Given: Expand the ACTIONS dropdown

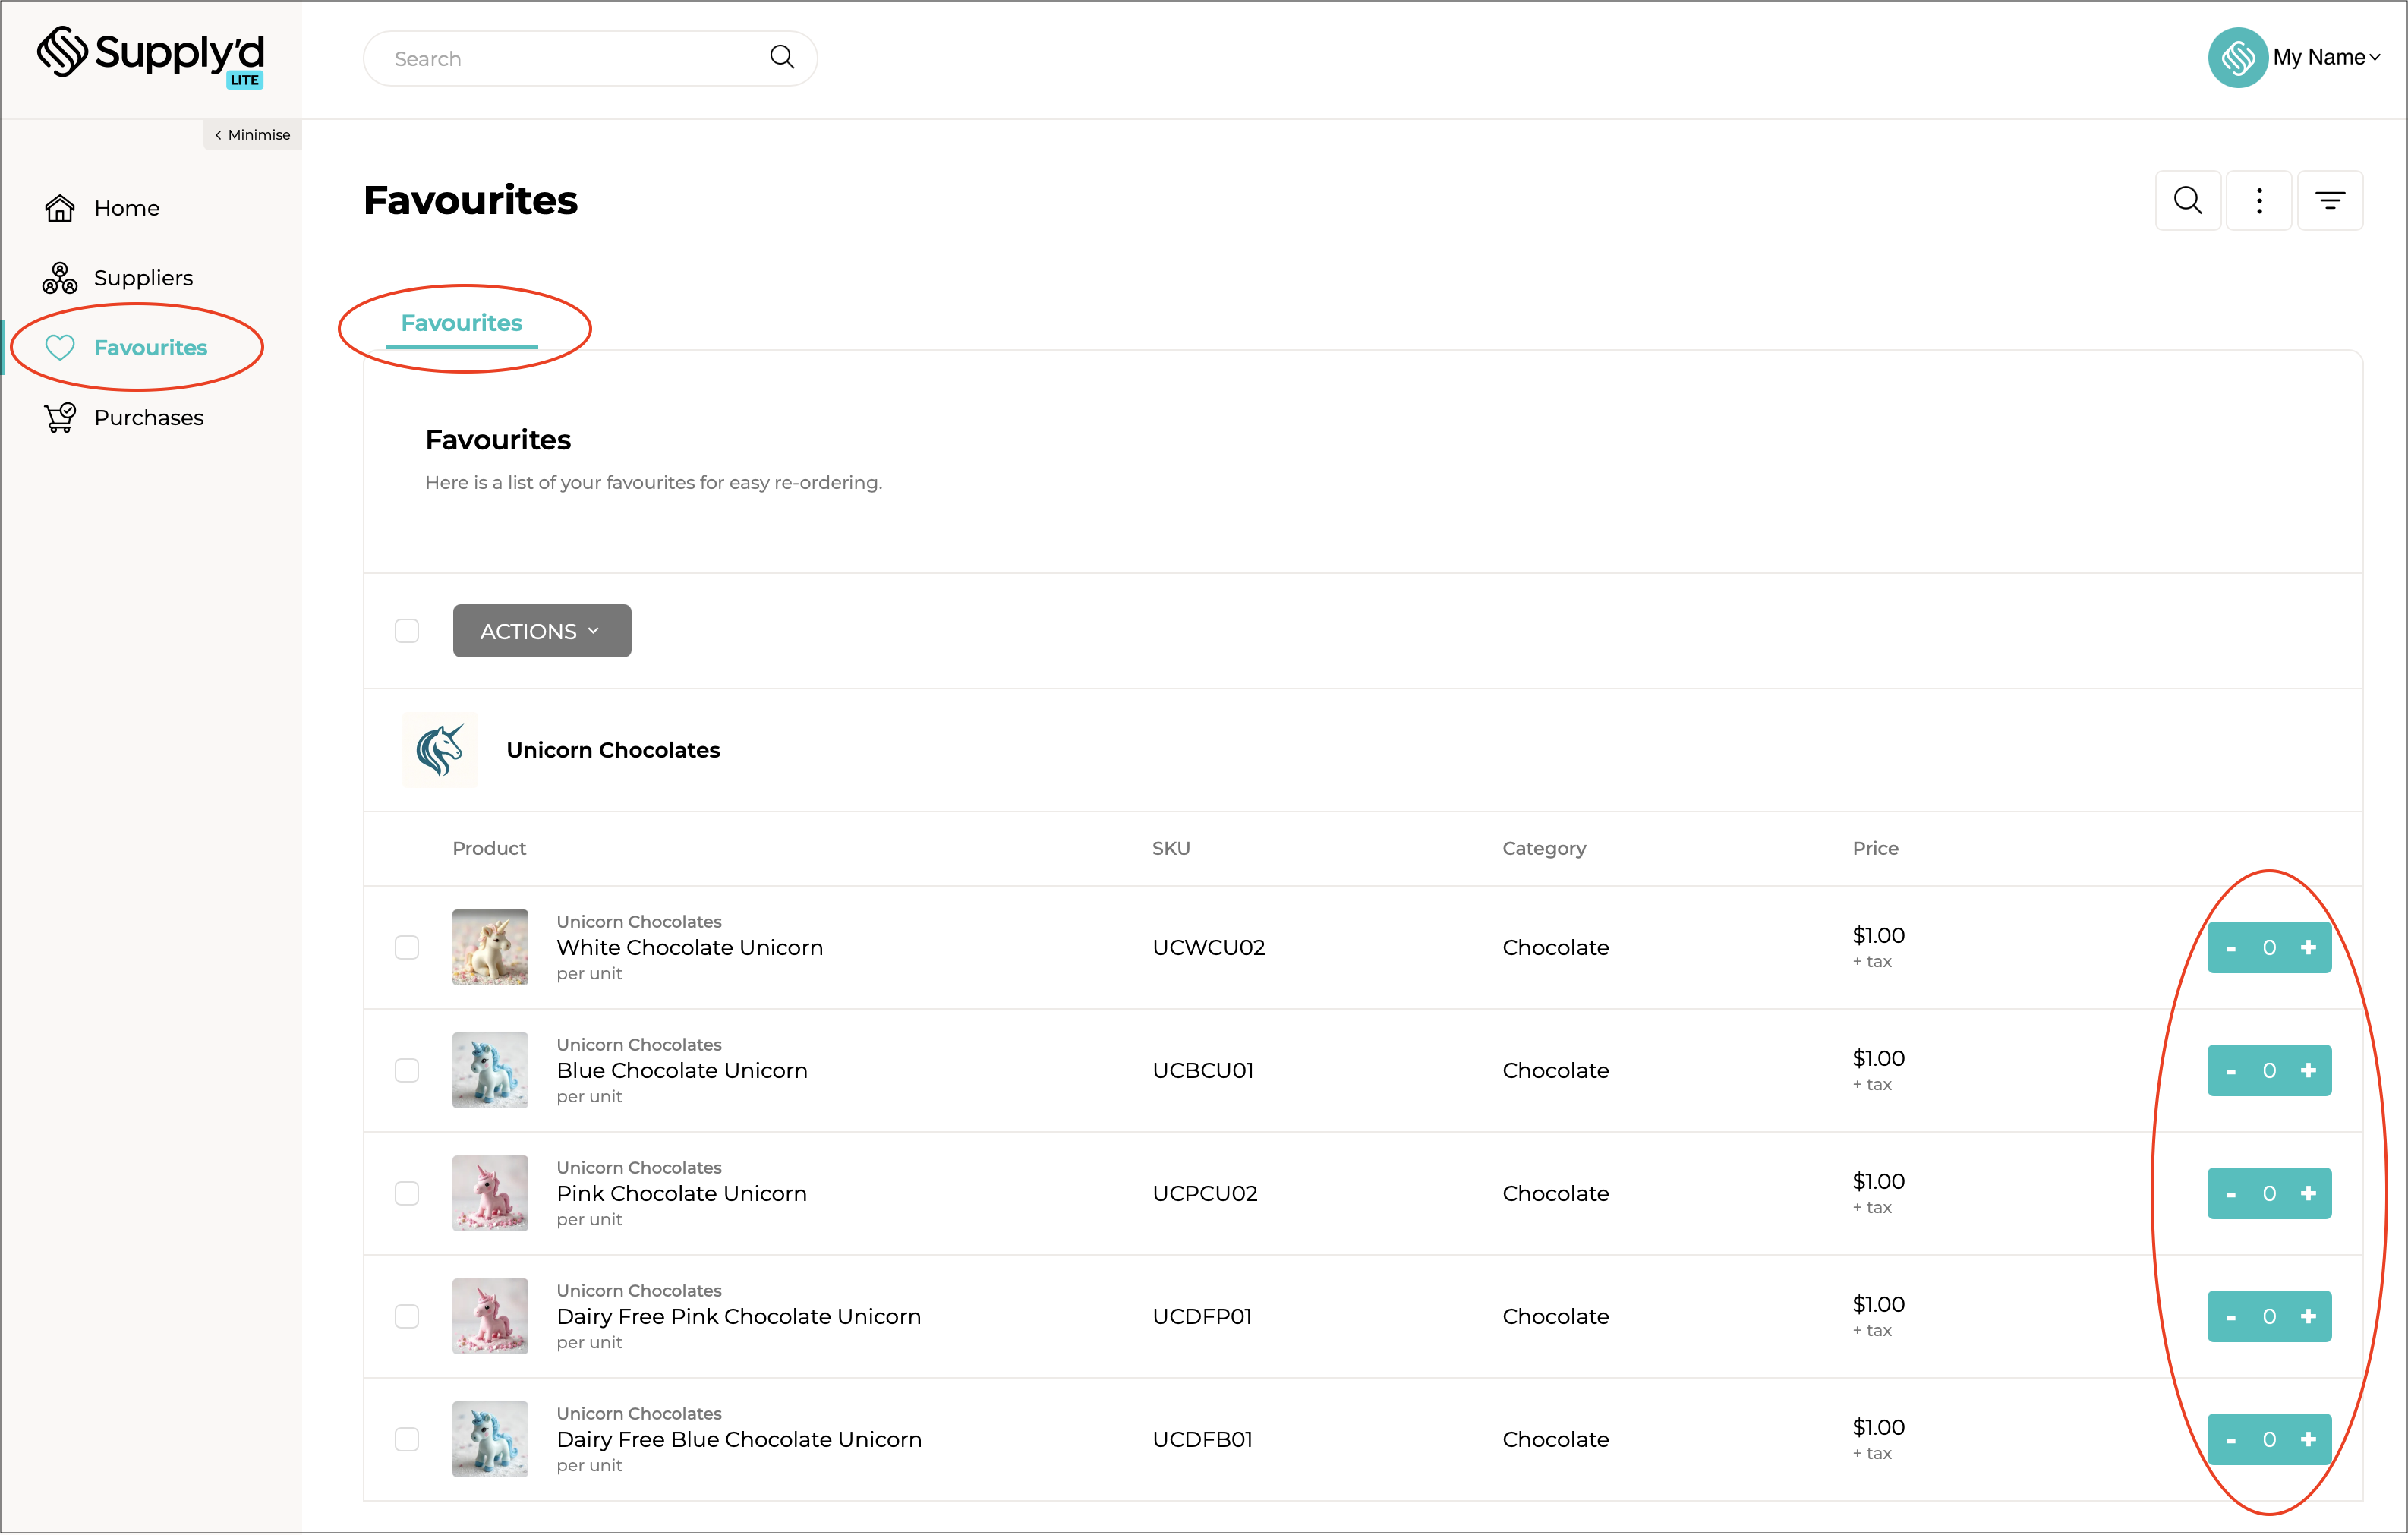Looking at the screenshot, I should [x=541, y=631].
